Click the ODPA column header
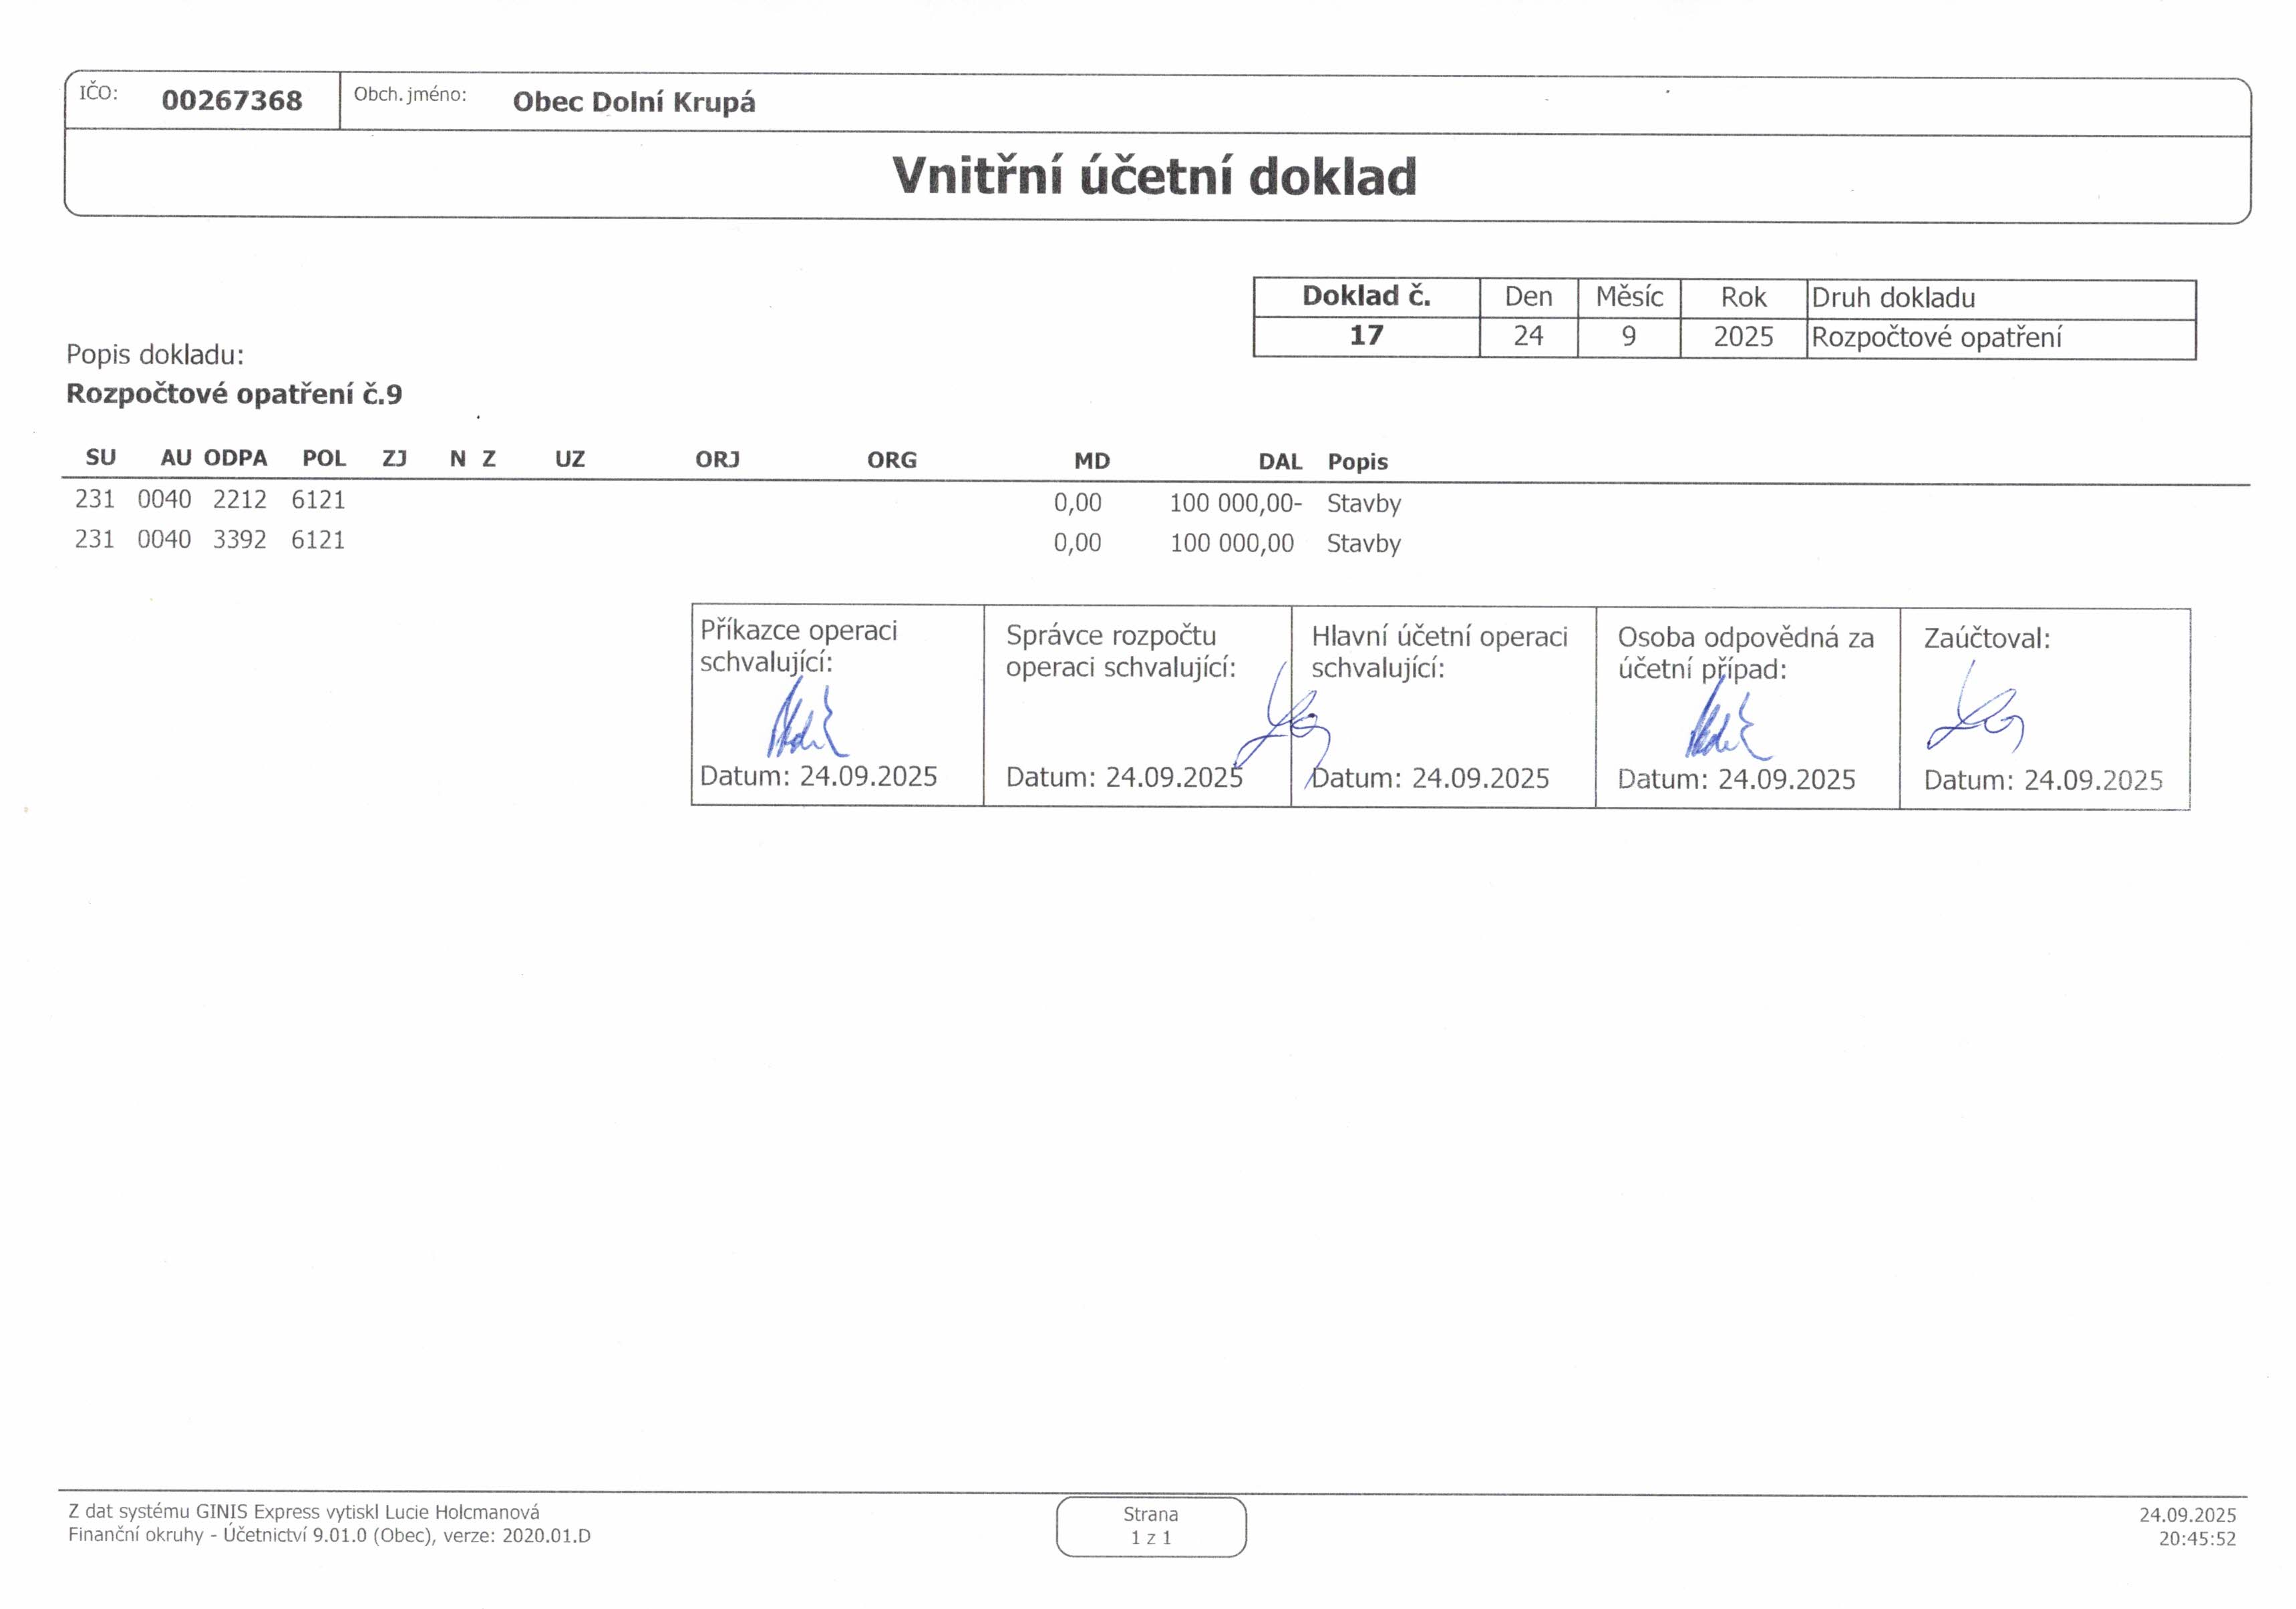The image size is (2296, 1609). (235, 458)
